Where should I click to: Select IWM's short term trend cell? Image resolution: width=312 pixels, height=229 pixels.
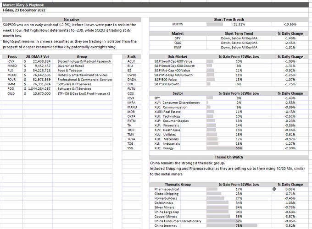pos(239,47)
